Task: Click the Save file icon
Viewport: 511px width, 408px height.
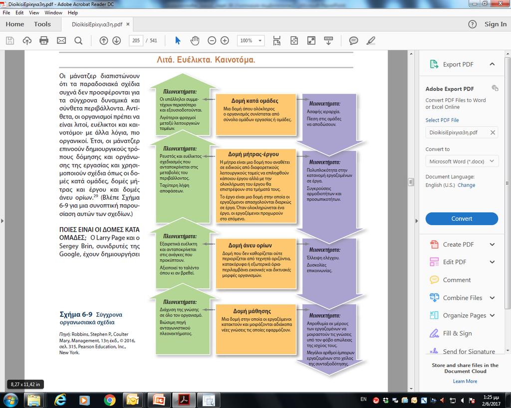Action: tap(10, 41)
